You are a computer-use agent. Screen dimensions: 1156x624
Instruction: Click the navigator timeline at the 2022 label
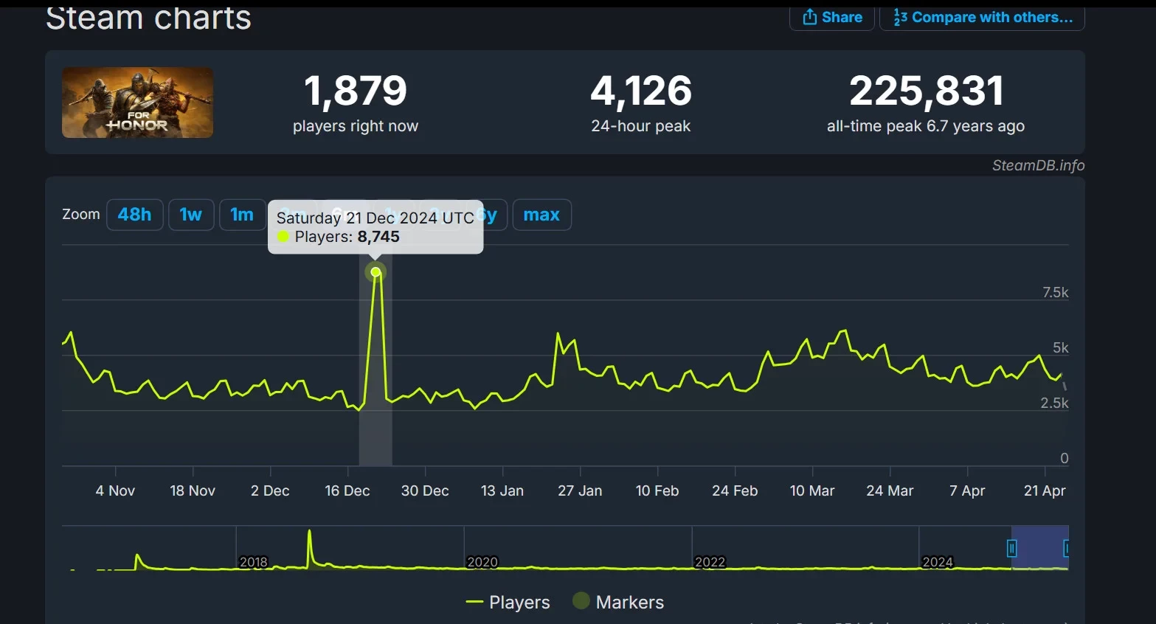click(710, 561)
